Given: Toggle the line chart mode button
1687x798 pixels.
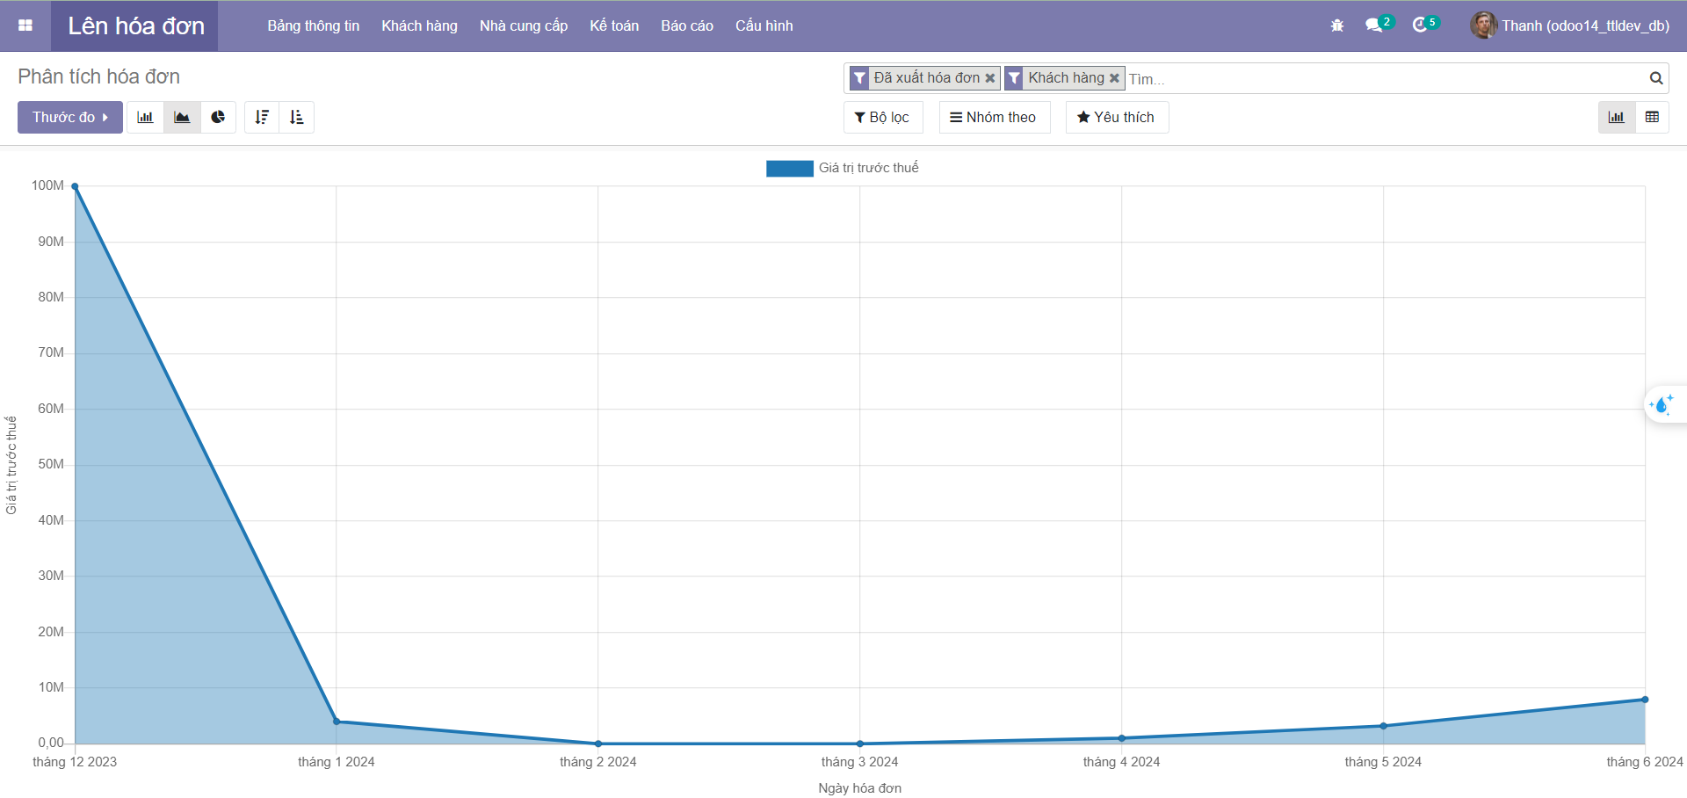Looking at the screenshot, I should 182,117.
